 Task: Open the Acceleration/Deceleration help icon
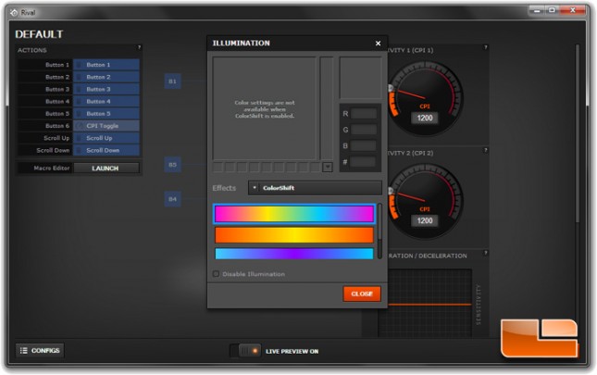[x=485, y=253]
